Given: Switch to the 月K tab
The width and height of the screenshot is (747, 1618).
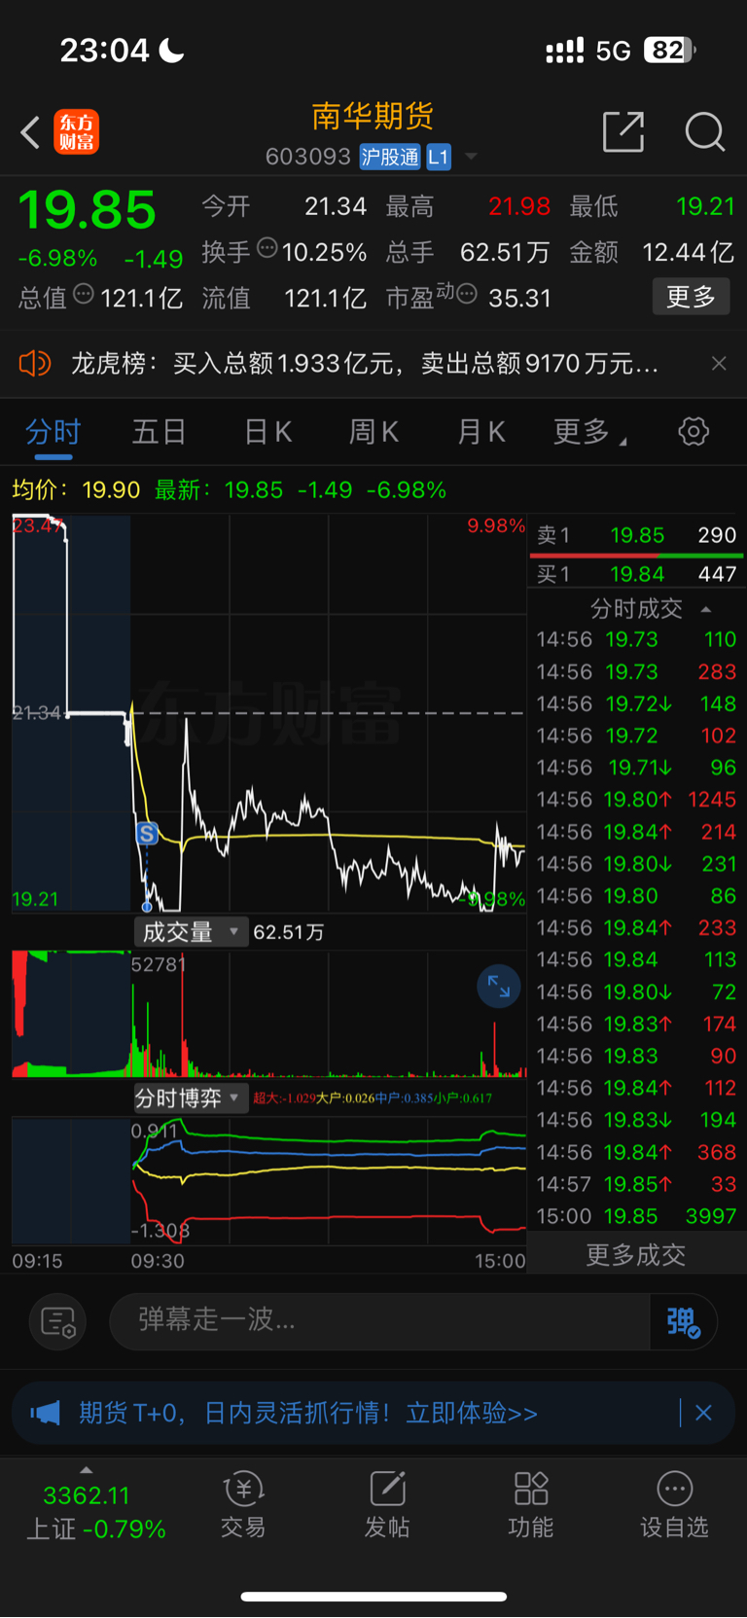Looking at the screenshot, I should 481,431.
